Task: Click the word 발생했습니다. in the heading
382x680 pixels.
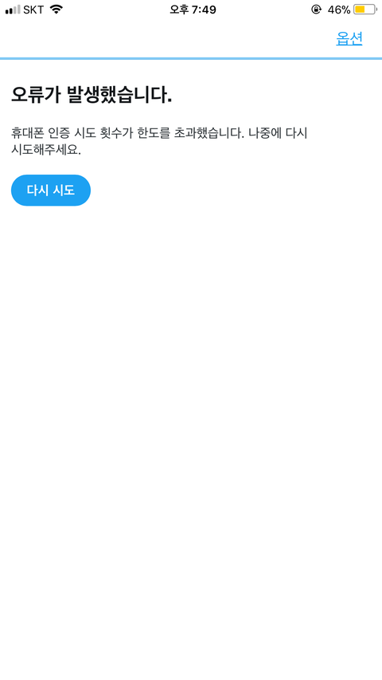Action: point(119,95)
